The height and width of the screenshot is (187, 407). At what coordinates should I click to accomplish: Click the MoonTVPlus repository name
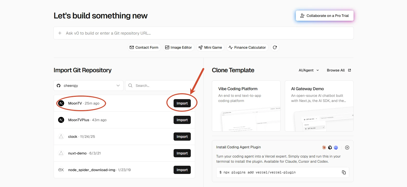(79, 120)
